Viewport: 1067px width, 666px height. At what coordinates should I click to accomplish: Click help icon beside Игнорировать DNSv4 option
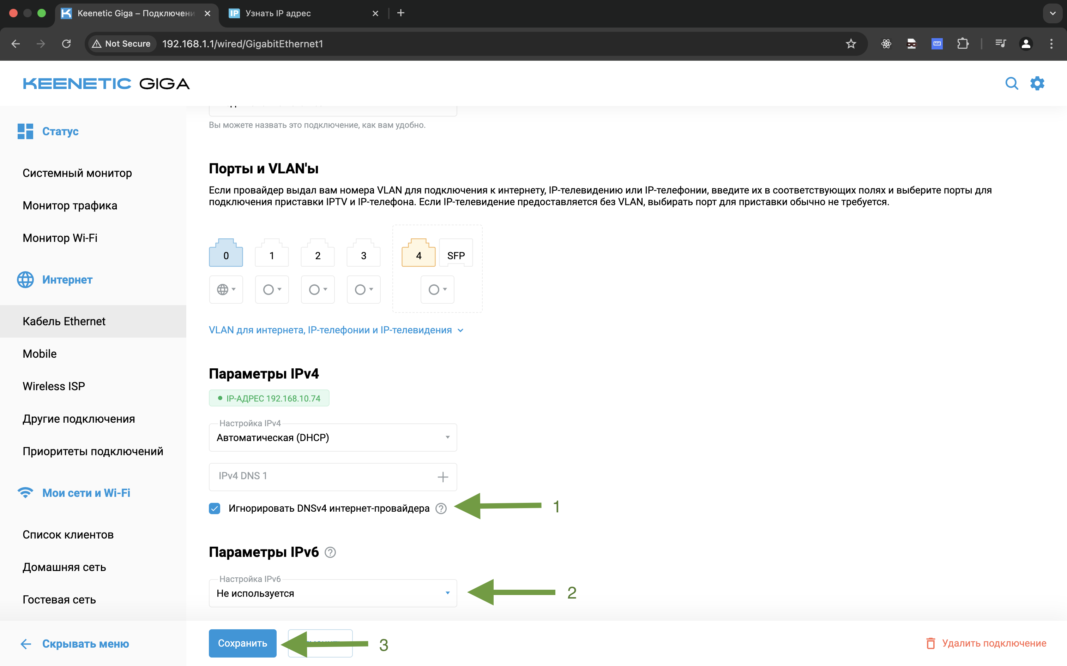[441, 509]
